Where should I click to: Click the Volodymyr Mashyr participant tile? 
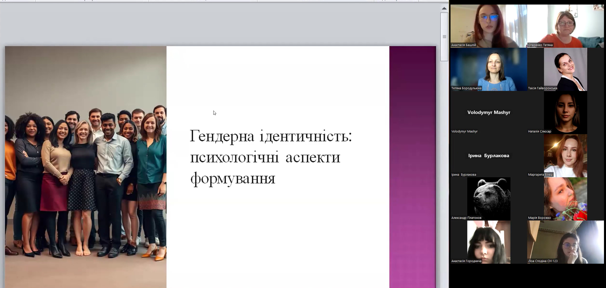click(488, 112)
